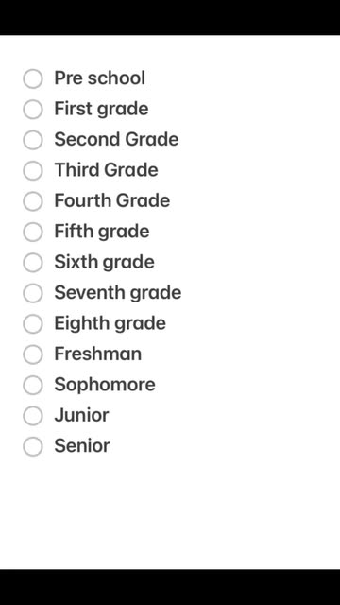Screen dimensions: 340x605
Task: Select the Eighth grade radio button
Action: click(33, 323)
